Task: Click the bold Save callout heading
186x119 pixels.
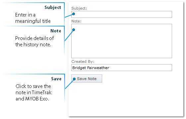Action: 56,79
